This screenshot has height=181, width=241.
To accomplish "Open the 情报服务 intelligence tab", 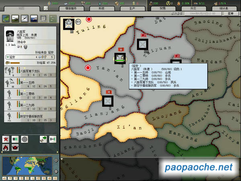I will (x=71, y=8).
